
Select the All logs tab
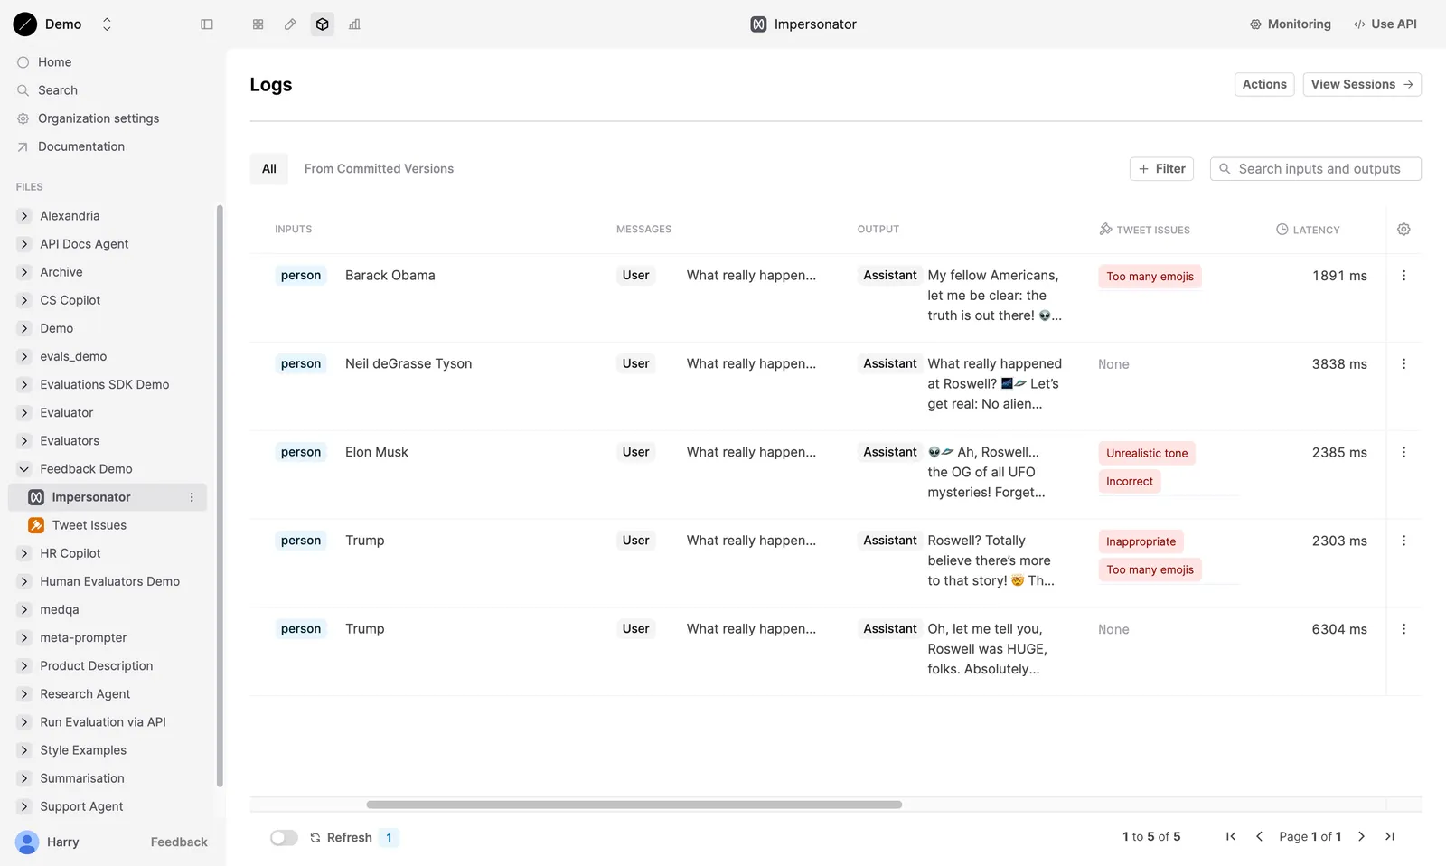pyautogui.click(x=269, y=169)
